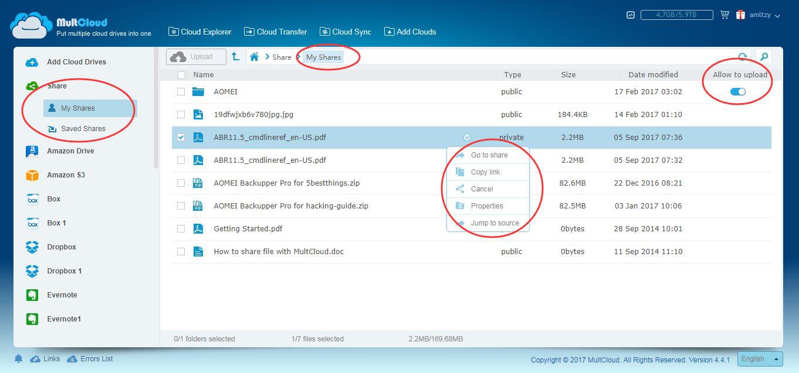Image resolution: width=799 pixels, height=373 pixels.
Task: Check the Getting Started.pdf checkbox
Action: (x=181, y=229)
